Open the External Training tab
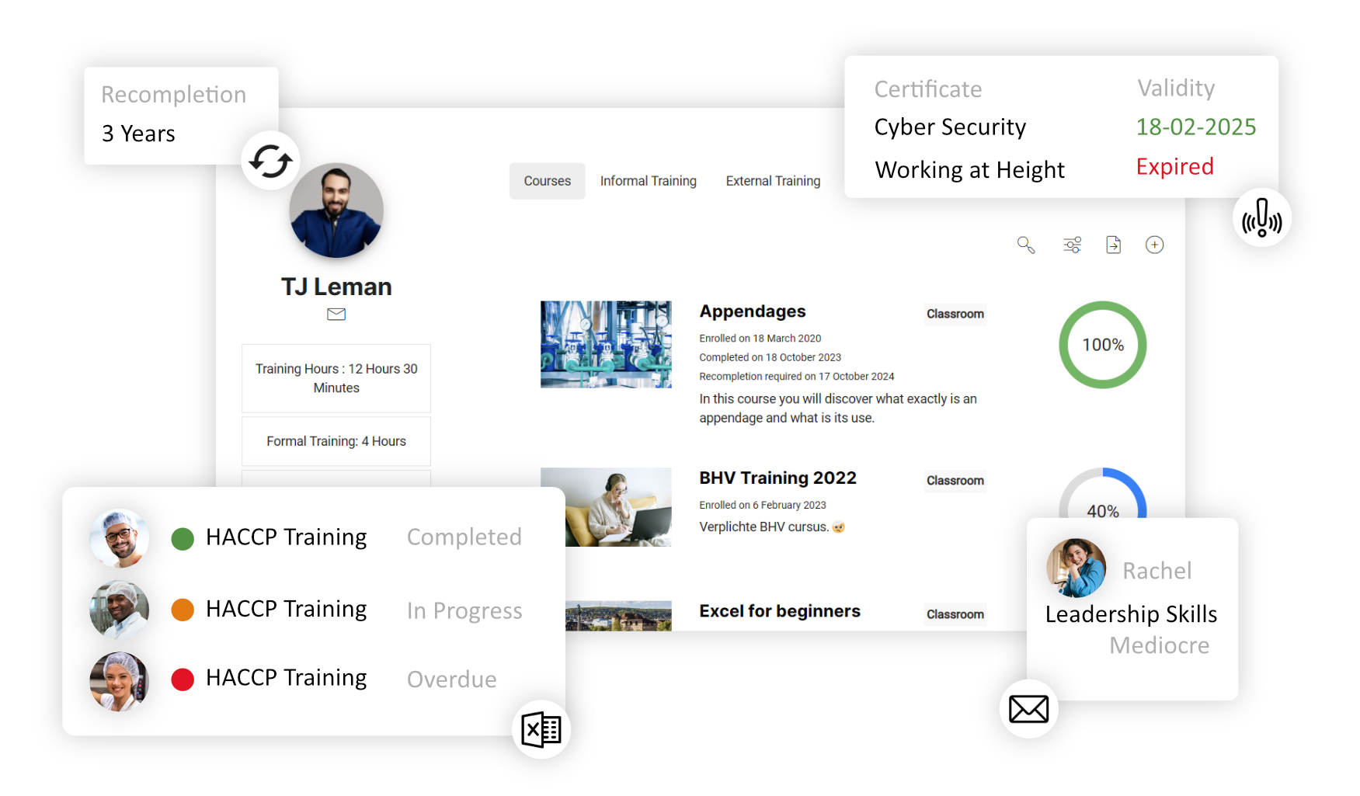The width and height of the screenshot is (1360, 796). [773, 181]
